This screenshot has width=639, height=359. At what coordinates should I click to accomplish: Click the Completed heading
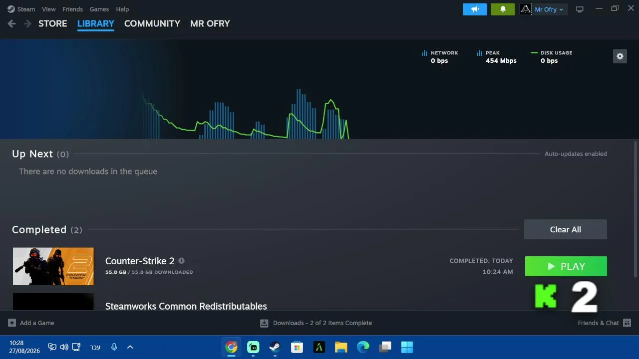click(x=39, y=229)
